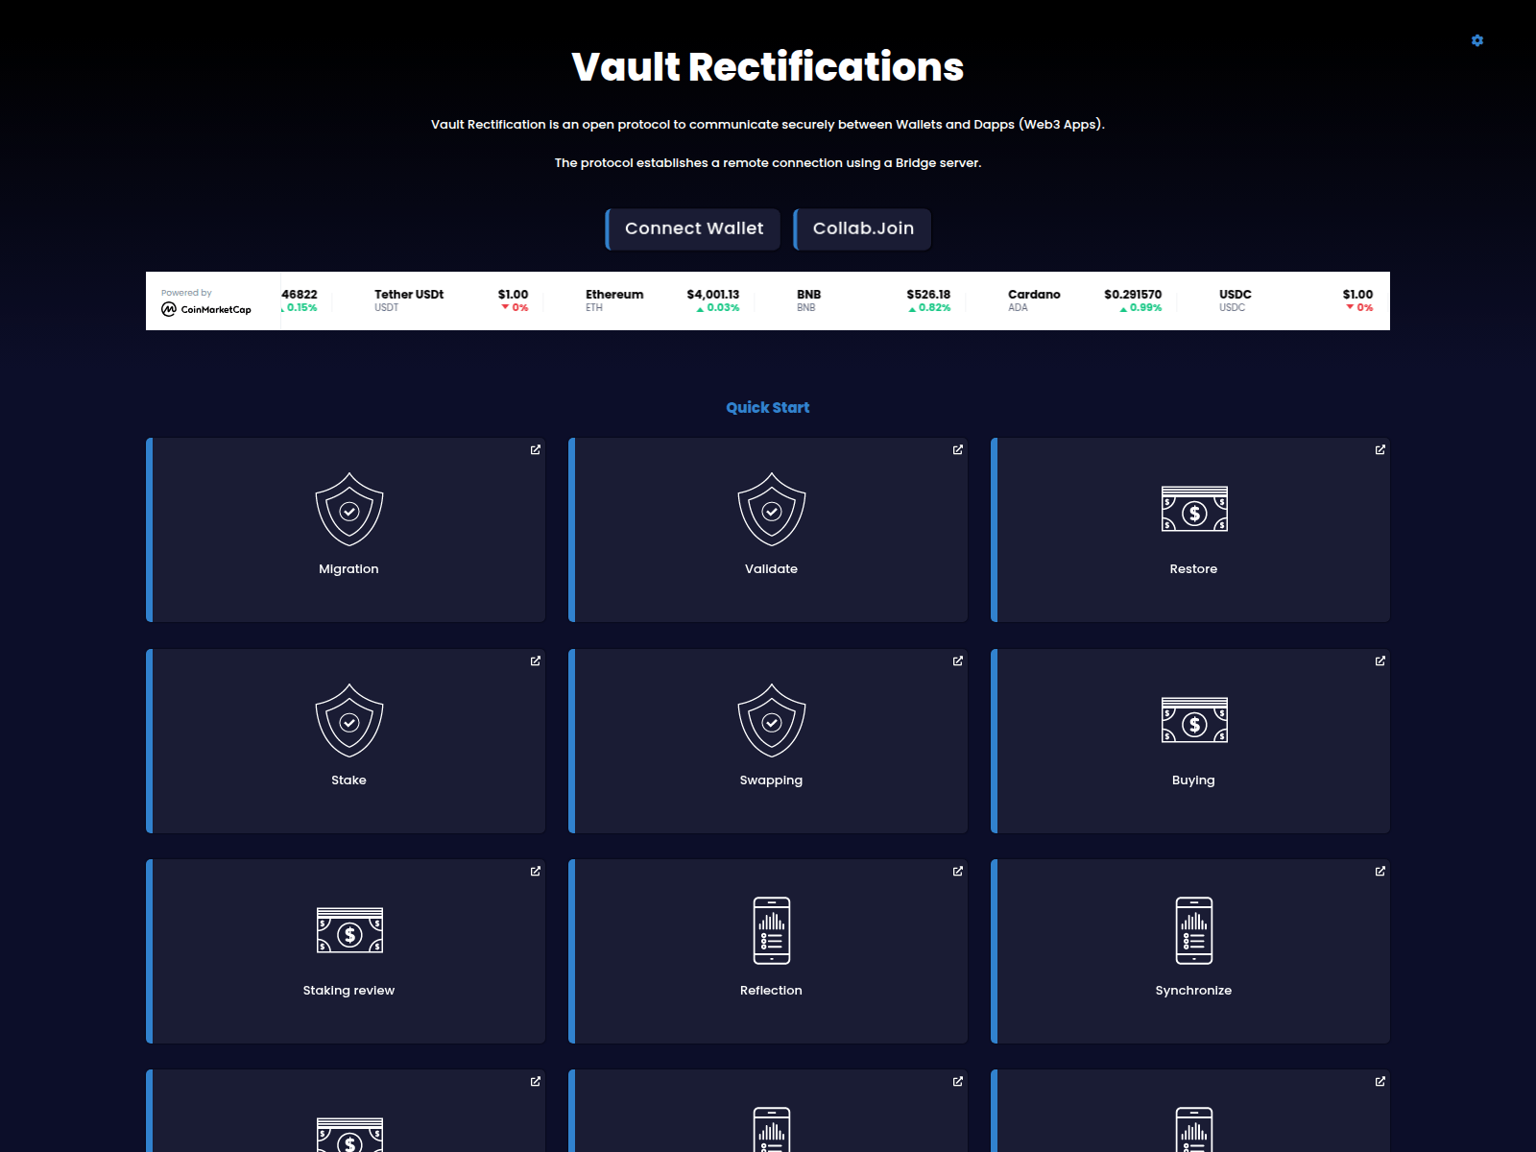Open external link icon on Swapping card
Image resolution: width=1536 pixels, height=1152 pixels.
click(958, 660)
